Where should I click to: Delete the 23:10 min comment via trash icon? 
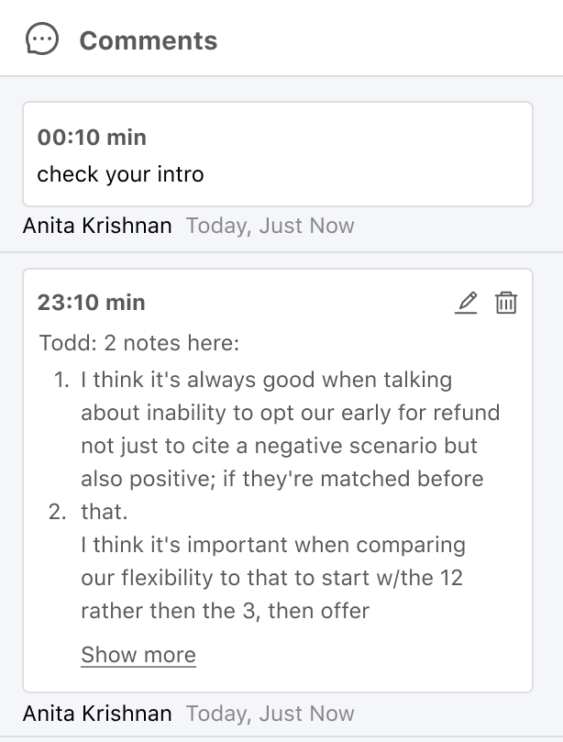coord(506,303)
